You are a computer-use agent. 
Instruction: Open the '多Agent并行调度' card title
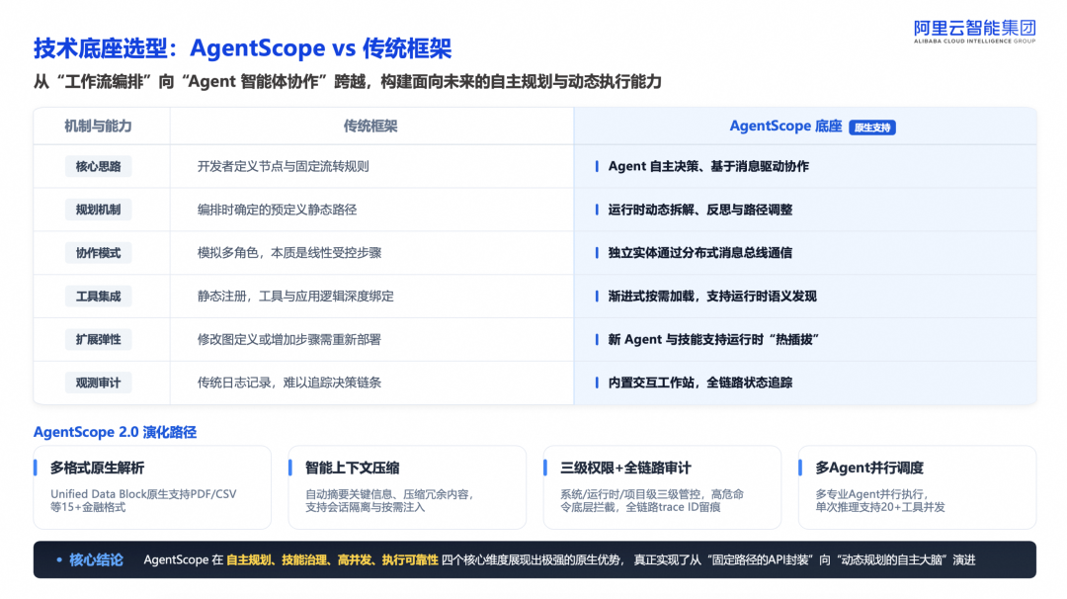pos(869,468)
